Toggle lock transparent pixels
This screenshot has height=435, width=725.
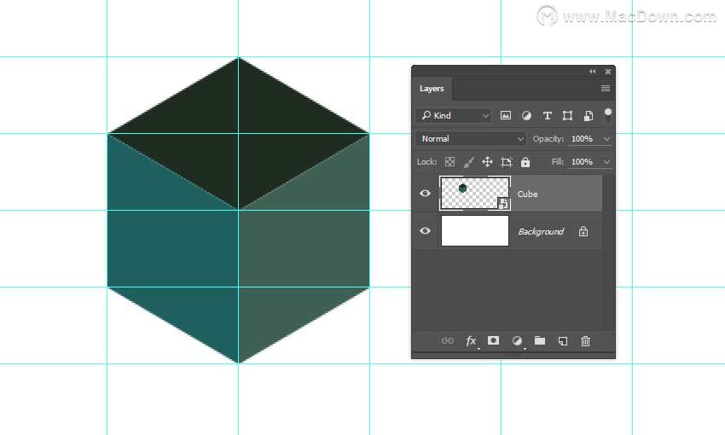(x=449, y=162)
